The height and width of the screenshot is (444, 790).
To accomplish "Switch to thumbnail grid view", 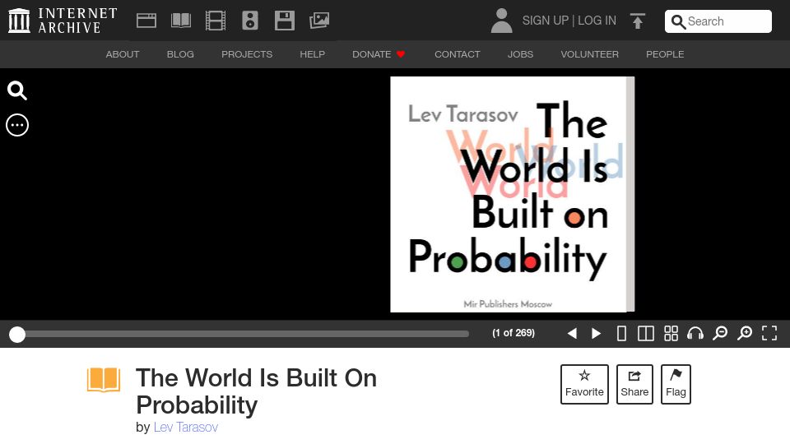I will pos(671,333).
